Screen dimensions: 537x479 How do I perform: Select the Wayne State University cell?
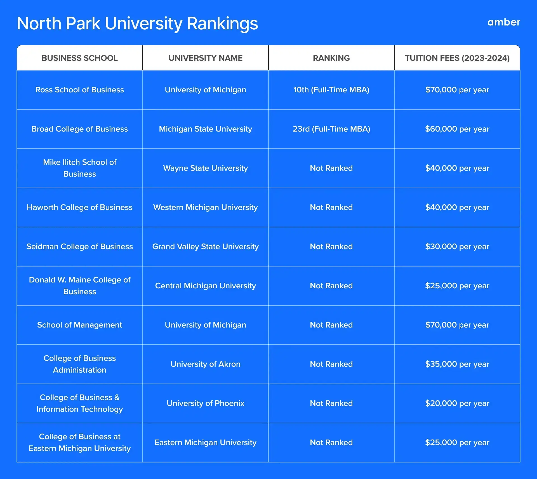tap(206, 168)
